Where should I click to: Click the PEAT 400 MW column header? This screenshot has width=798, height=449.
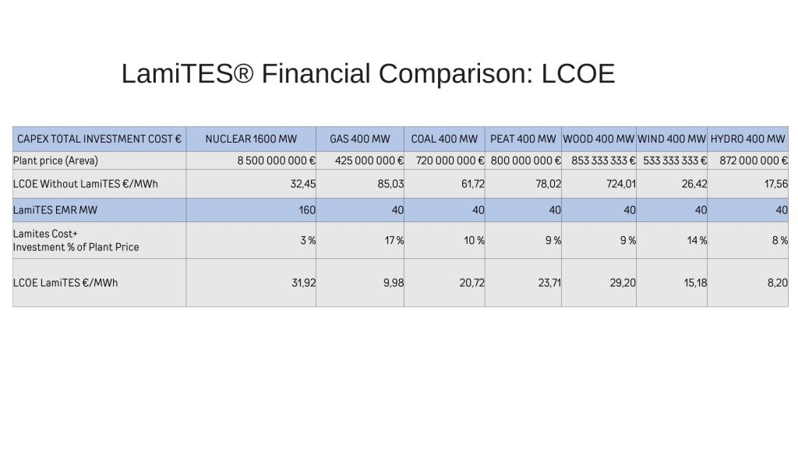[523, 139]
